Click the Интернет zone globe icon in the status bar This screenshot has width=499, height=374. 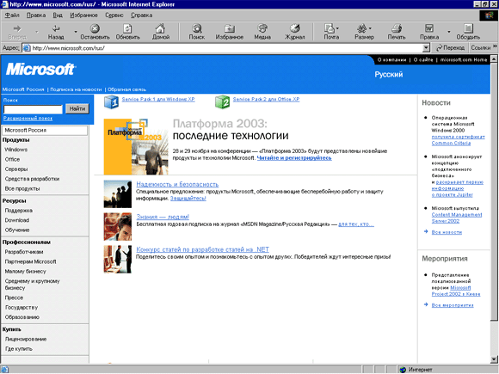click(403, 370)
